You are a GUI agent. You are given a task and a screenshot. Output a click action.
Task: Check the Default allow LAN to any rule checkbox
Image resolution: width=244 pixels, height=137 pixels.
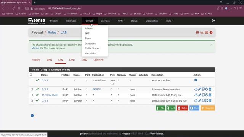32,95
